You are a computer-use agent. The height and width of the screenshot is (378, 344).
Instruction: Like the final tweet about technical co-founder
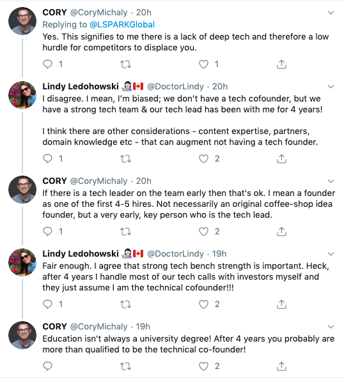click(x=203, y=367)
